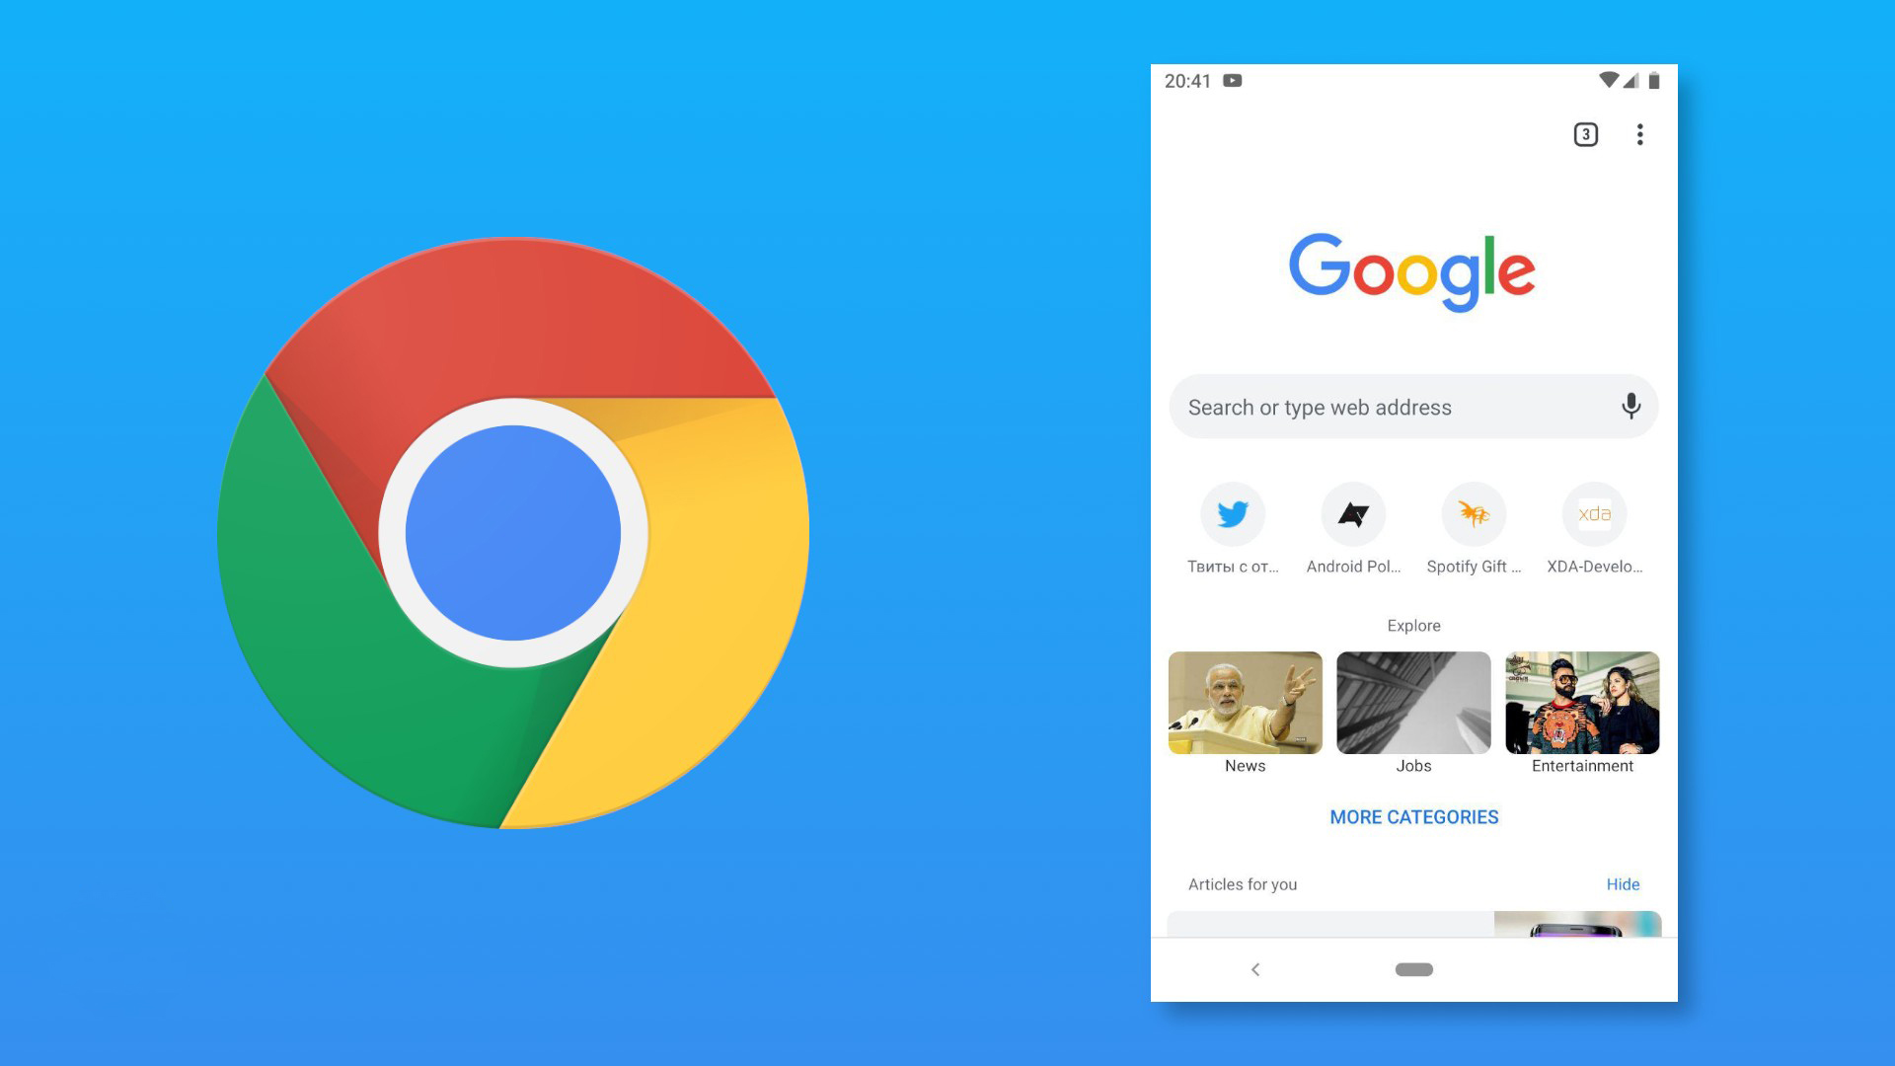Image resolution: width=1895 pixels, height=1066 pixels.
Task: Expand the Explore categories section
Action: pos(1413,816)
